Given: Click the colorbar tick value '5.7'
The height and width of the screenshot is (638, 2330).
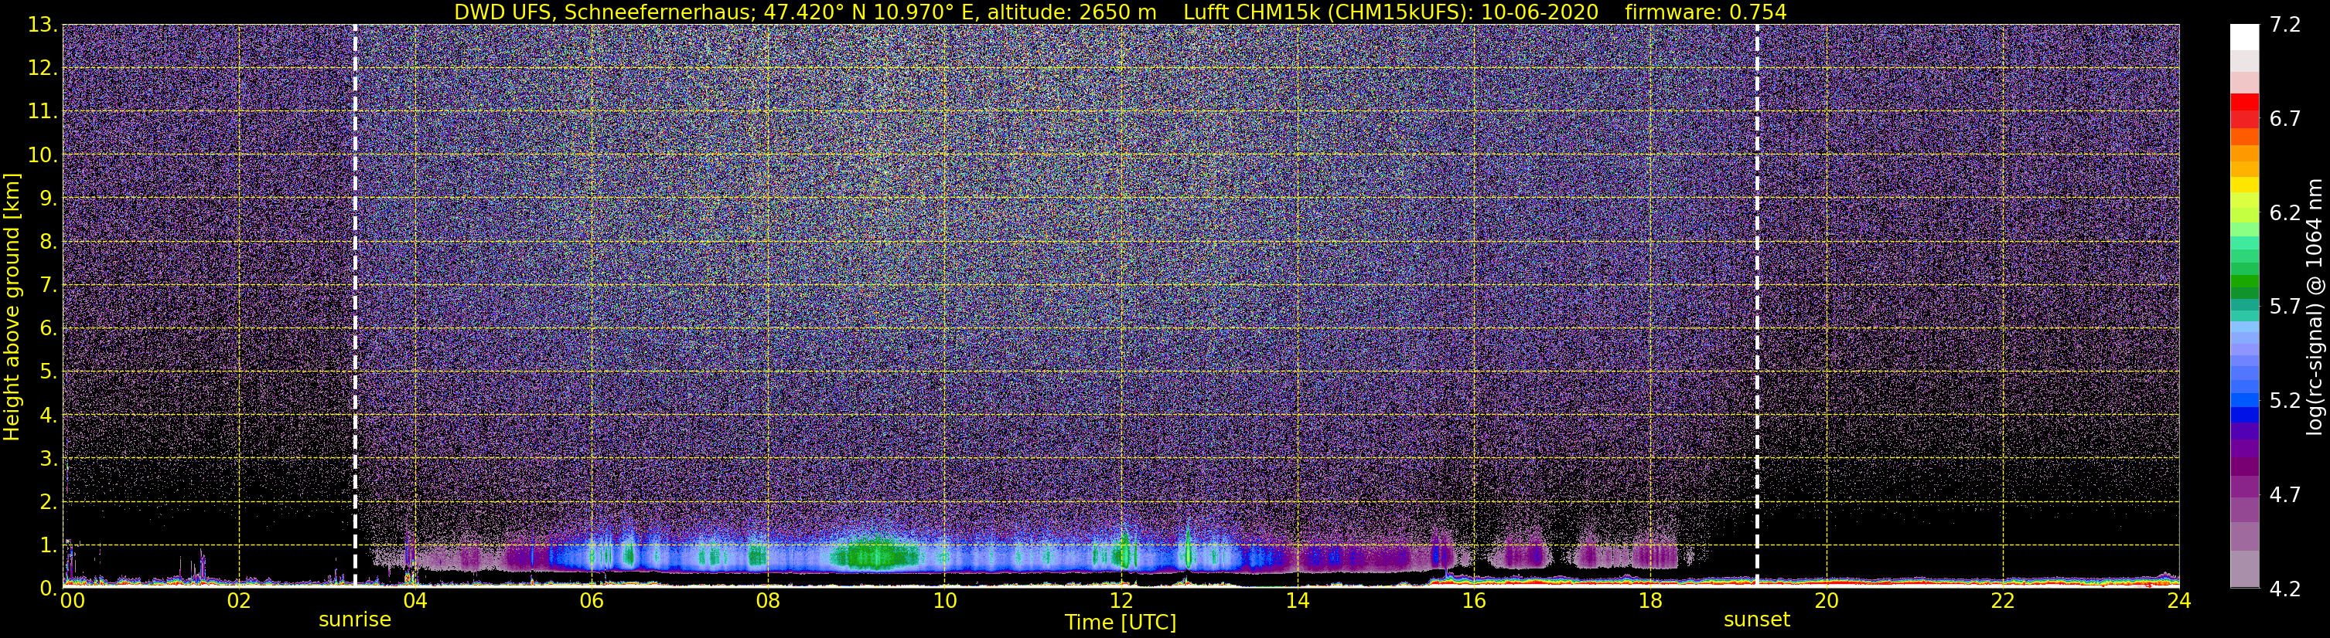Looking at the screenshot, I should point(2285,307).
